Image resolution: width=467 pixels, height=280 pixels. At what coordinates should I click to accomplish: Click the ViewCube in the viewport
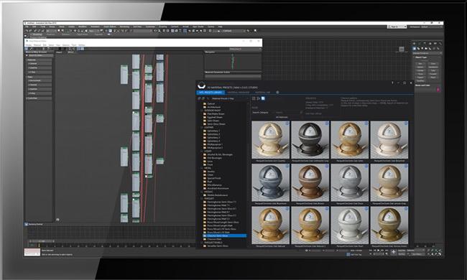[402, 49]
